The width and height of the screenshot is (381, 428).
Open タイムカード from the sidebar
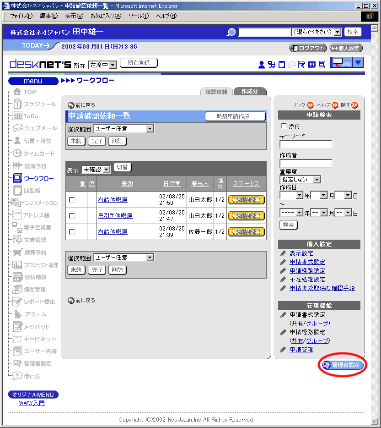pyautogui.click(x=39, y=154)
